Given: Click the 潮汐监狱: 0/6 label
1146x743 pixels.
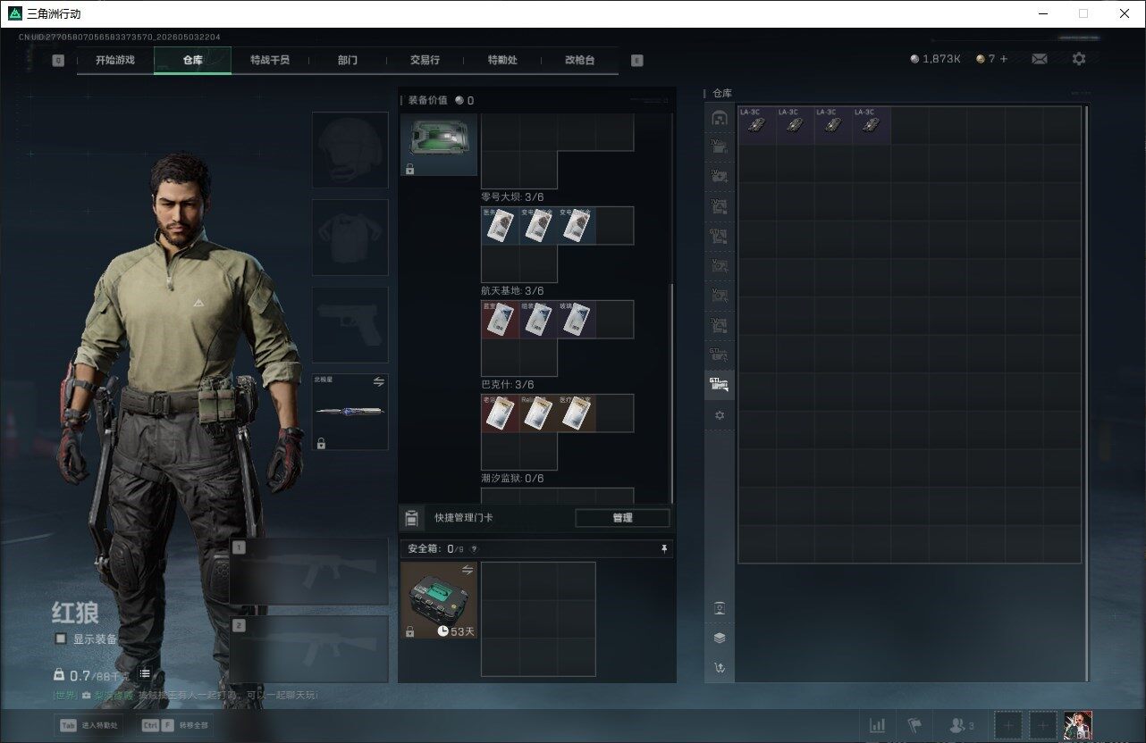Looking at the screenshot, I should click(513, 479).
